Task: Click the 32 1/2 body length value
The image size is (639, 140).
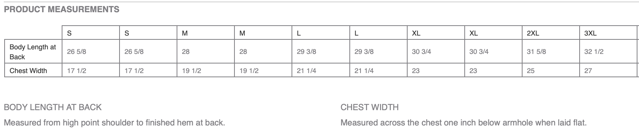Action: pyautogui.click(x=594, y=52)
